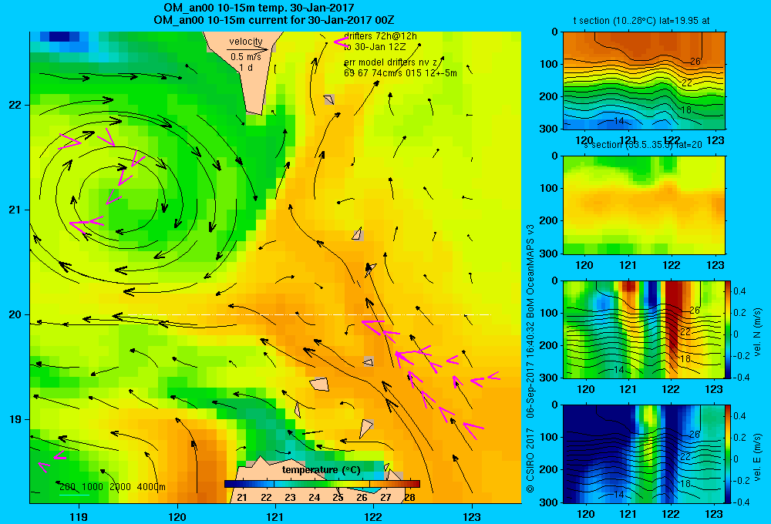Click the velocity scale arrow in legend

point(248,49)
